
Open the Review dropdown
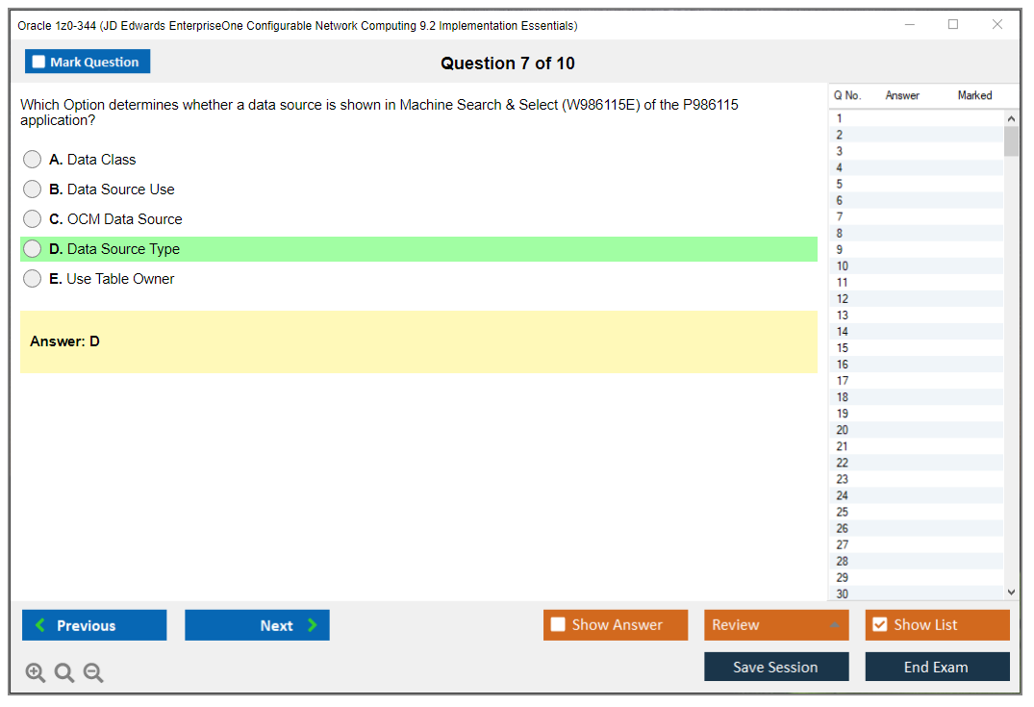[776, 624]
